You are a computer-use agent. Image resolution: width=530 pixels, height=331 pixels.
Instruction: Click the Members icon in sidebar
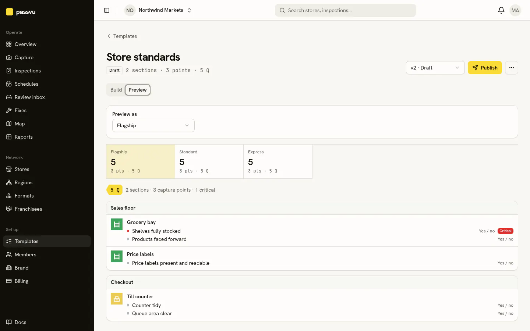click(x=9, y=255)
